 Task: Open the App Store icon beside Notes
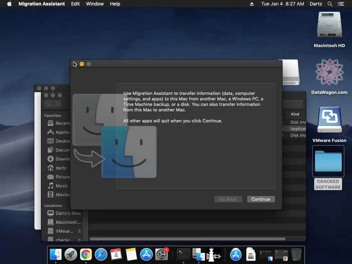point(146,255)
